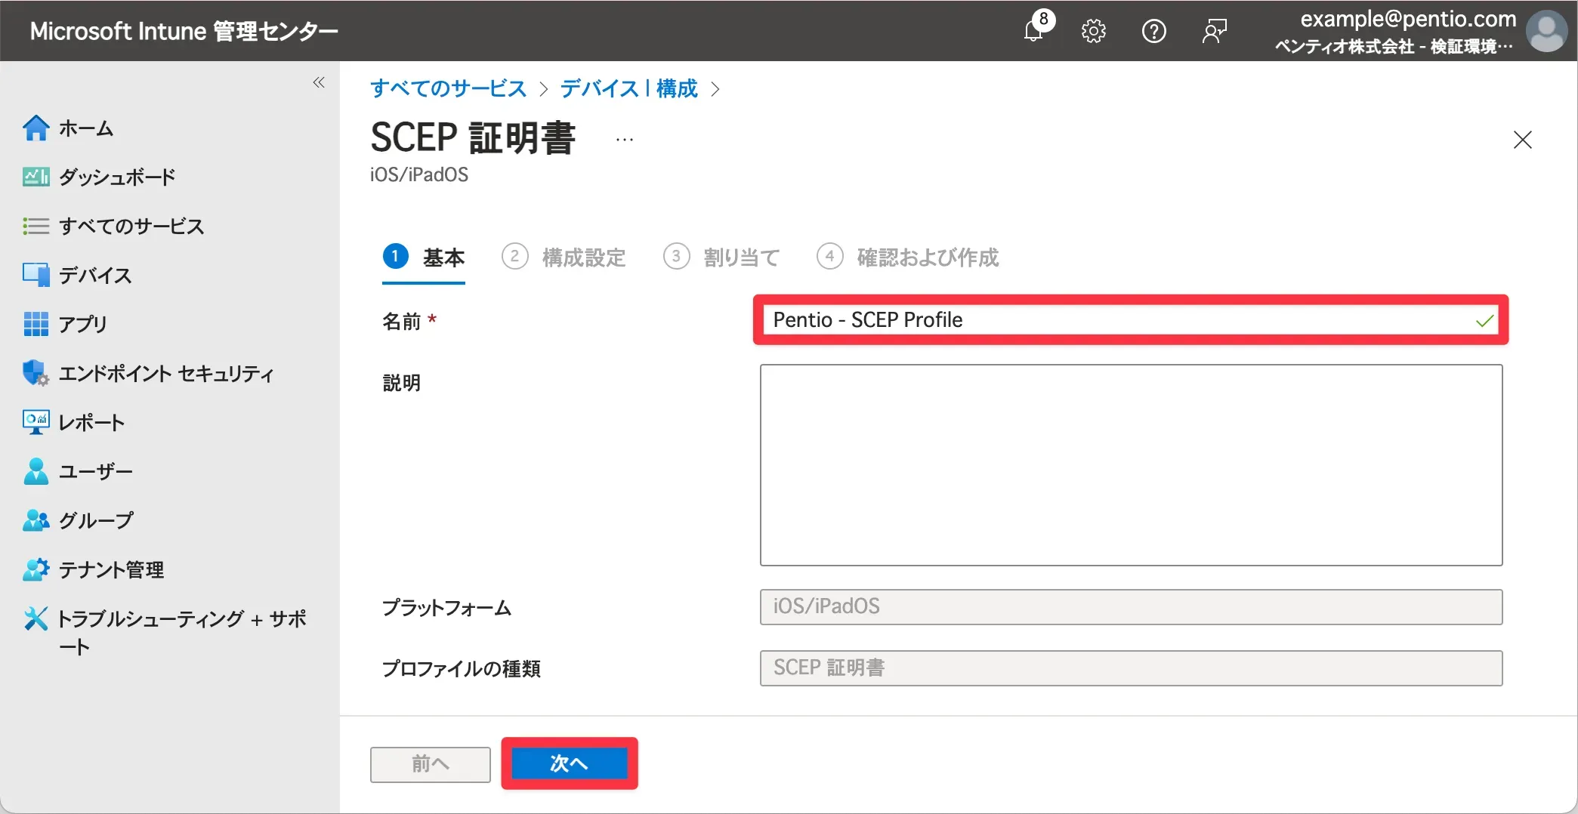Viewport: 1578px width, 814px height.
Task: Collapse the sidebar with double chevron
Action: point(319,82)
